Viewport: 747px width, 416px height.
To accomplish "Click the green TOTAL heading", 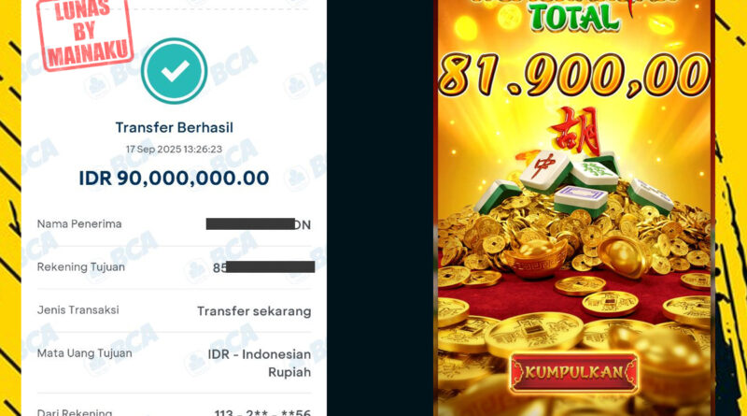I will [x=574, y=18].
